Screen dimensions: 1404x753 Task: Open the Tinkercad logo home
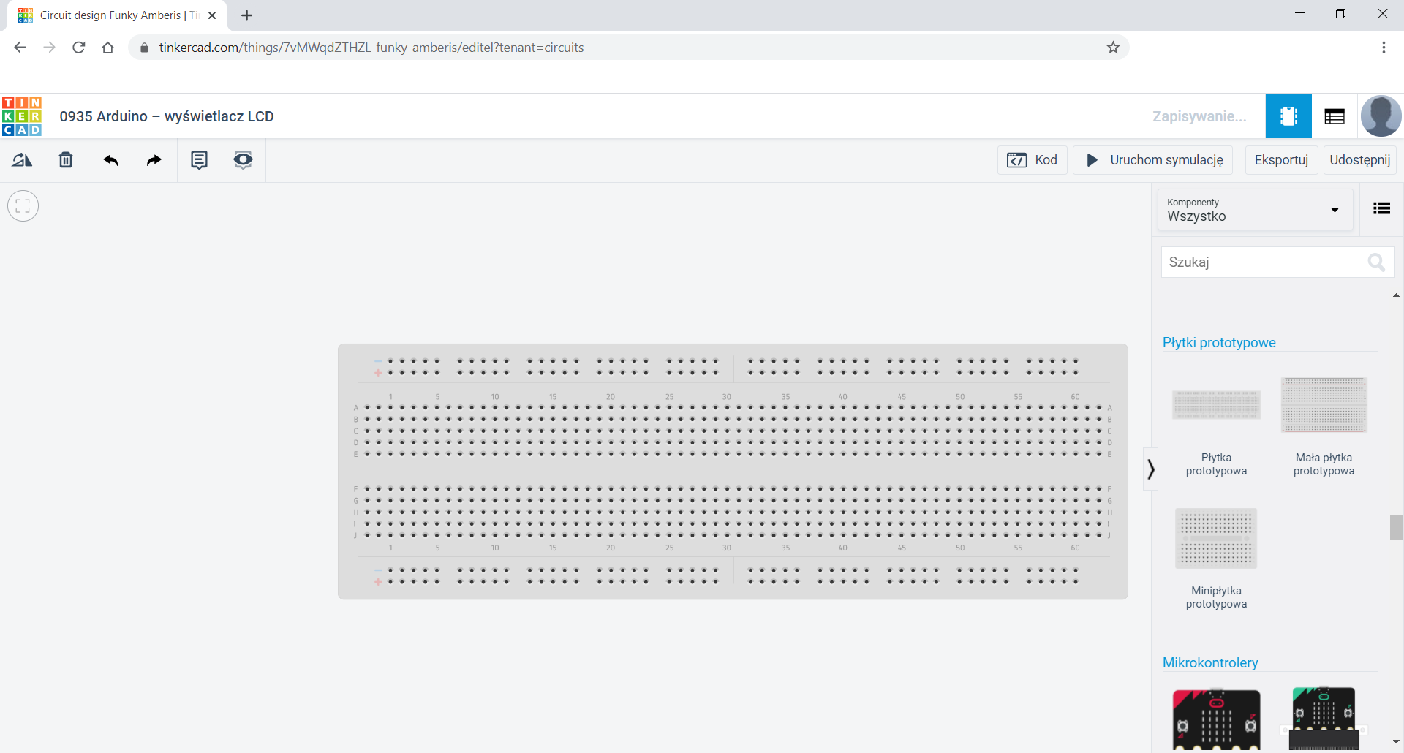click(22, 116)
